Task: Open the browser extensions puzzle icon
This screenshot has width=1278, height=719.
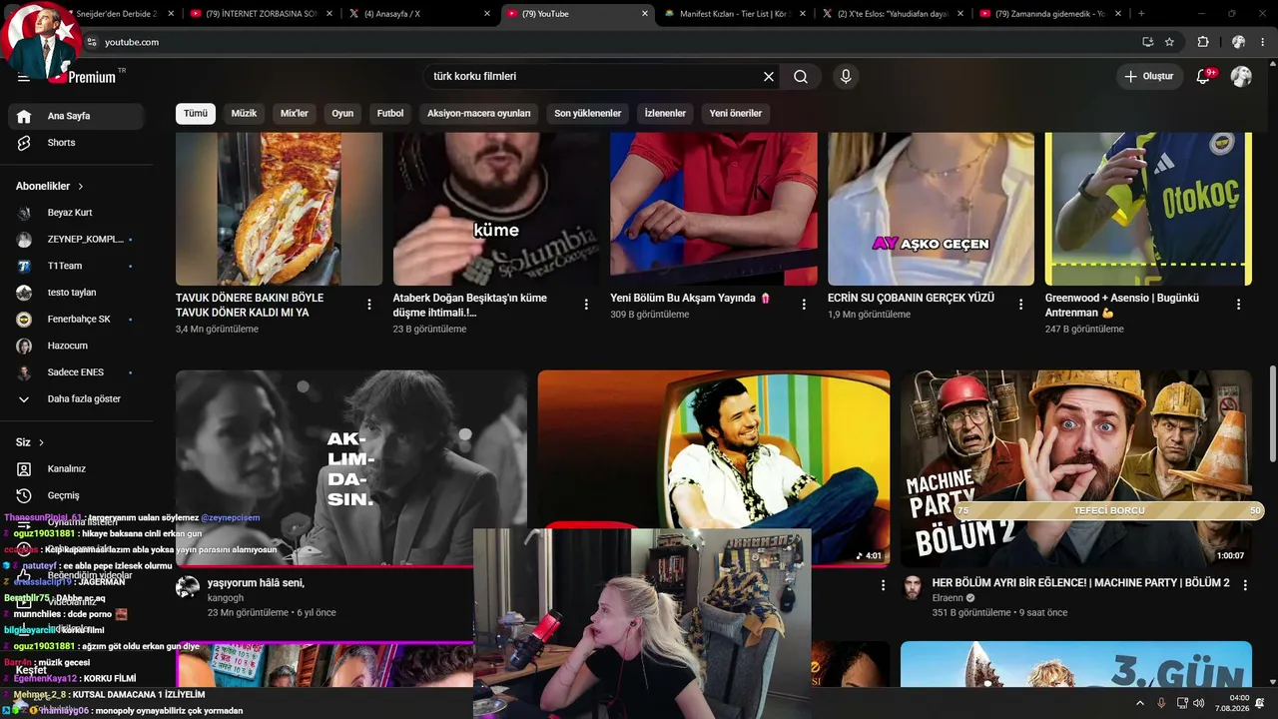Action: (1203, 42)
